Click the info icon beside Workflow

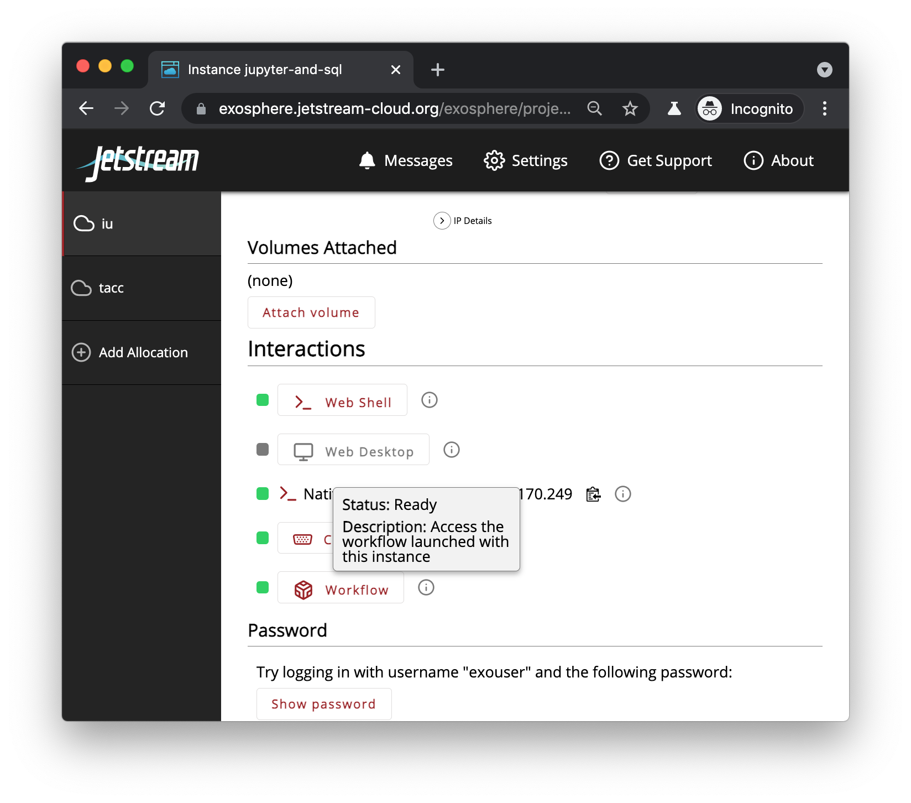coord(426,587)
